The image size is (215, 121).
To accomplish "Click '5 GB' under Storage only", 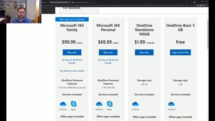I will click(x=180, y=84).
